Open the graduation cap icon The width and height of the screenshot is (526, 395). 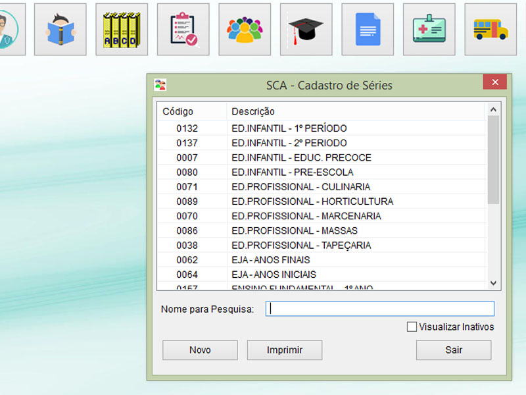[306, 29]
